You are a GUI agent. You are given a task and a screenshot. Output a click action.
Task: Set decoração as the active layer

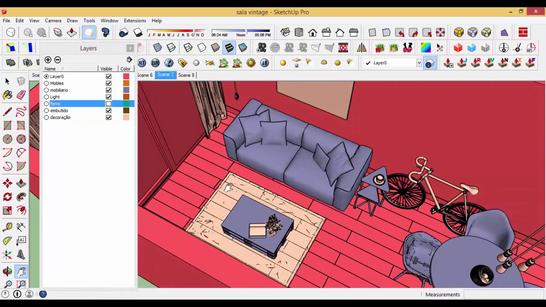tap(46, 117)
